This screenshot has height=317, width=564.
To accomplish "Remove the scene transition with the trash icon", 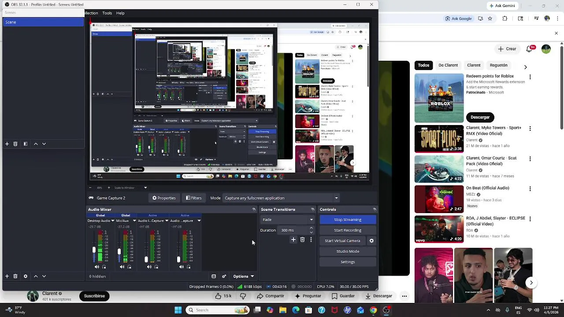I will pos(302,240).
